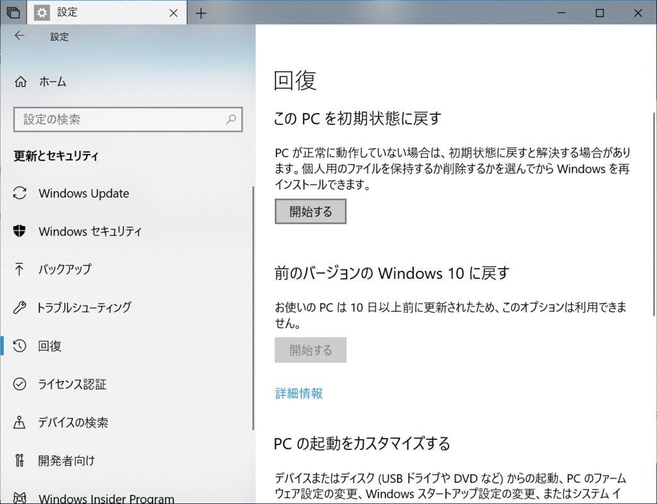Click the バックアップ upload arrow icon

pyautogui.click(x=19, y=269)
